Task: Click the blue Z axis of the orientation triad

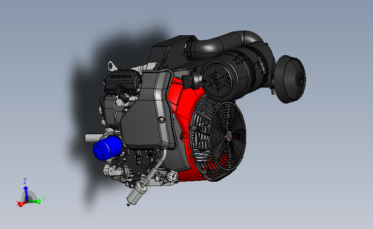Action: [x=26, y=193]
